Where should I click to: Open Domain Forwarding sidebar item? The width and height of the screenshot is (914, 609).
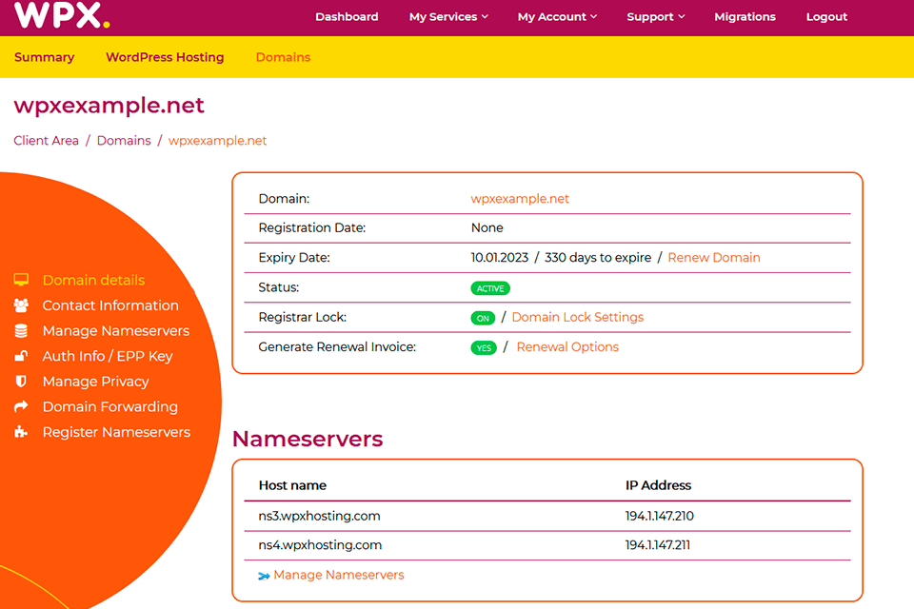[110, 406]
